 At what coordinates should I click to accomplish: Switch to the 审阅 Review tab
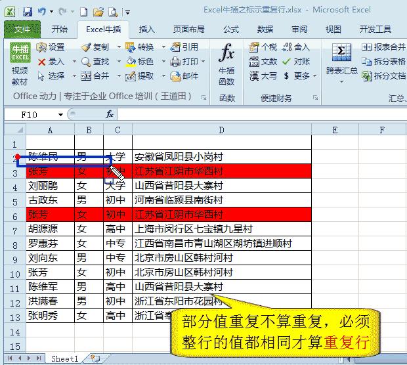(299, 30)
